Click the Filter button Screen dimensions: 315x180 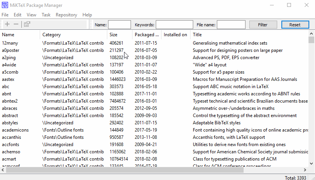[x=263, y=25]
